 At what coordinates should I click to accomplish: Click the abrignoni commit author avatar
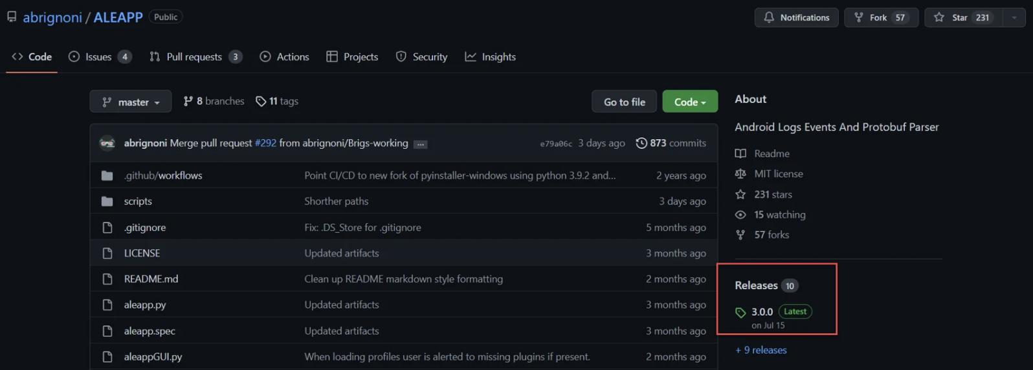pos(107,143)
